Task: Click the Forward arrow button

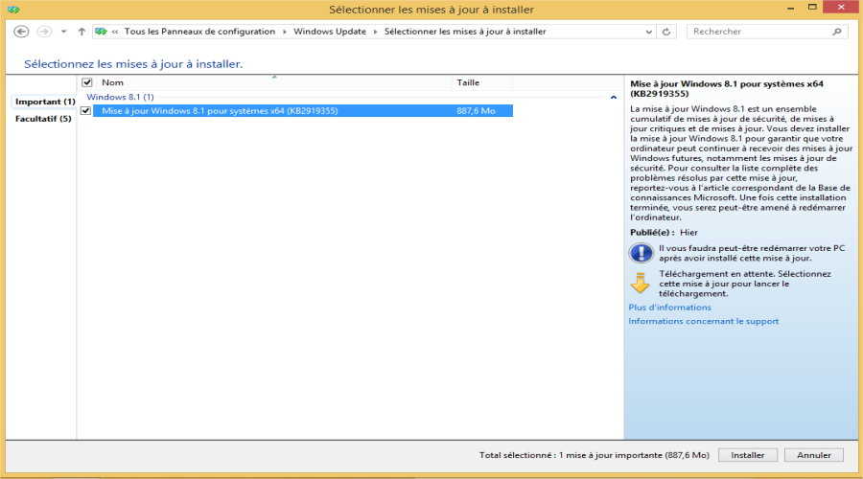Action: pos(44,32)
